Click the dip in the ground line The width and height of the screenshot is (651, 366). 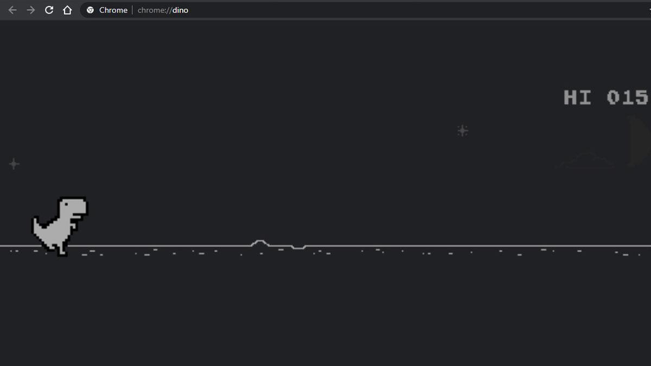click(x=298, y=248)
